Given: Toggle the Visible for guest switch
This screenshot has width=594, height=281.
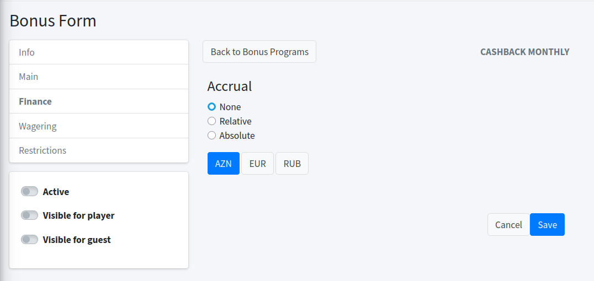Looking at the screenshot, I should click(29, 240).
